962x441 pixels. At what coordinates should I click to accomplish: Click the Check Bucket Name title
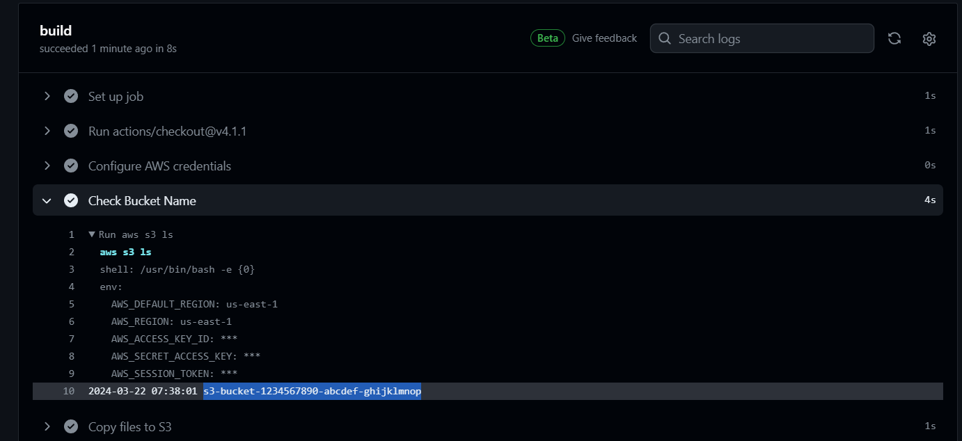142,200
